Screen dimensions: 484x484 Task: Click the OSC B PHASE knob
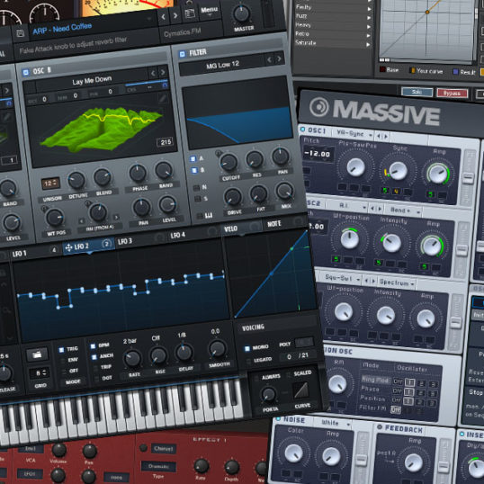pyautogui.click(x=138, y=173)
